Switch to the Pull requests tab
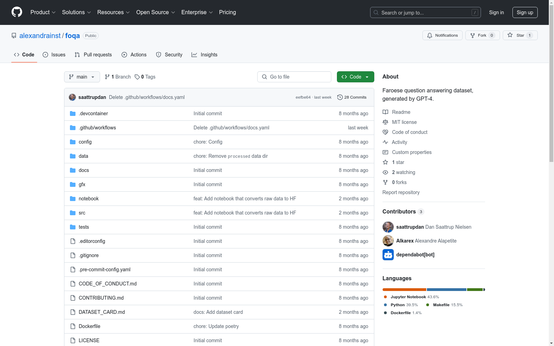 click(93, 55)
